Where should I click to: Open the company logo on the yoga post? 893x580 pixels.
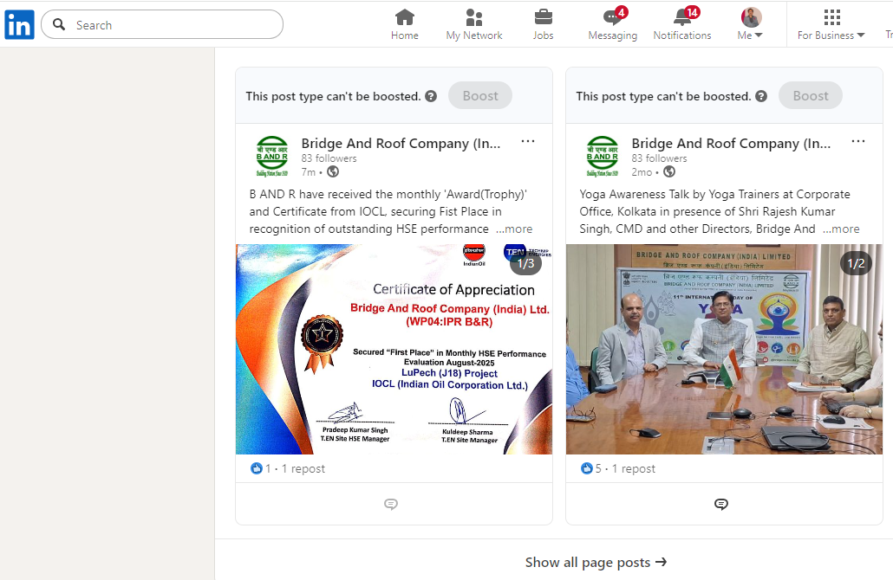pyautogui.click(x=603, y=156)
